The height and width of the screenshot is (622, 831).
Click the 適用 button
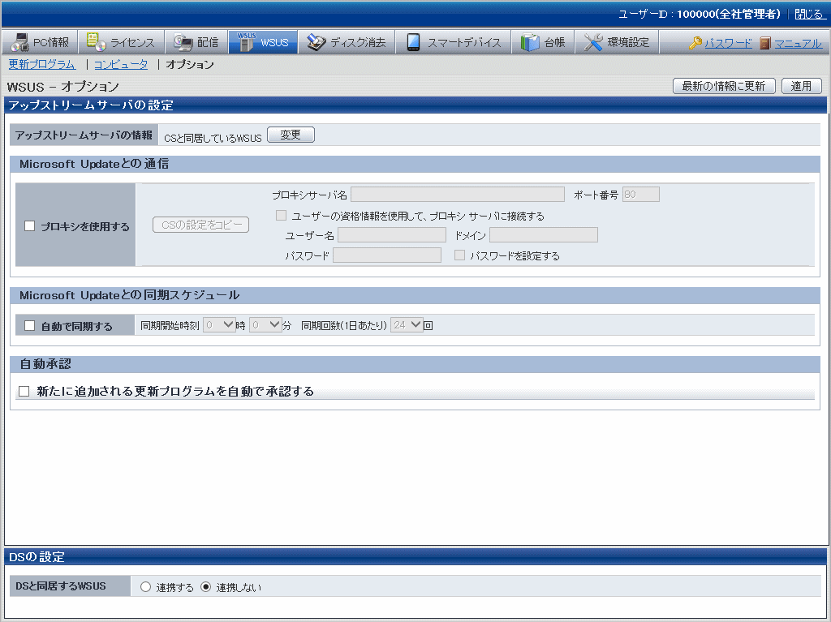click(x=801, y=86)
